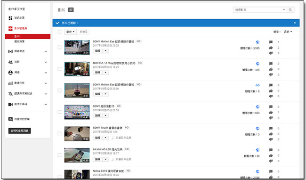306x180 pixels.
Task: Open the dashboard icon in the sidebar
Action: (10, 18)
